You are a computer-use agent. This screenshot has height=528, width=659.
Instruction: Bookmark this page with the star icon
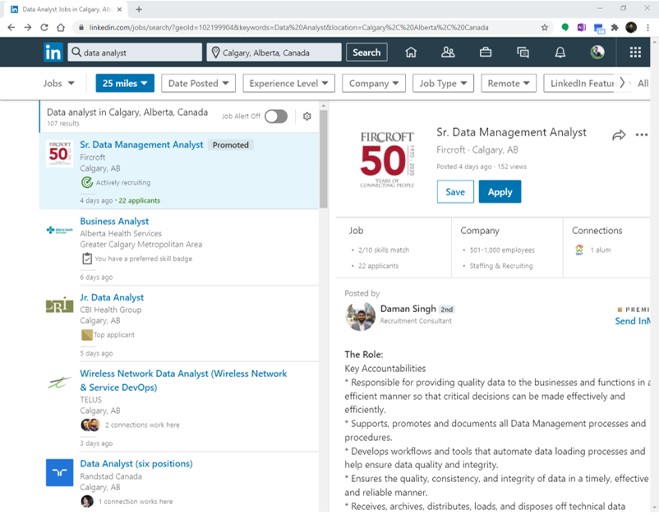pyautogui.click(x=545, y=28)
